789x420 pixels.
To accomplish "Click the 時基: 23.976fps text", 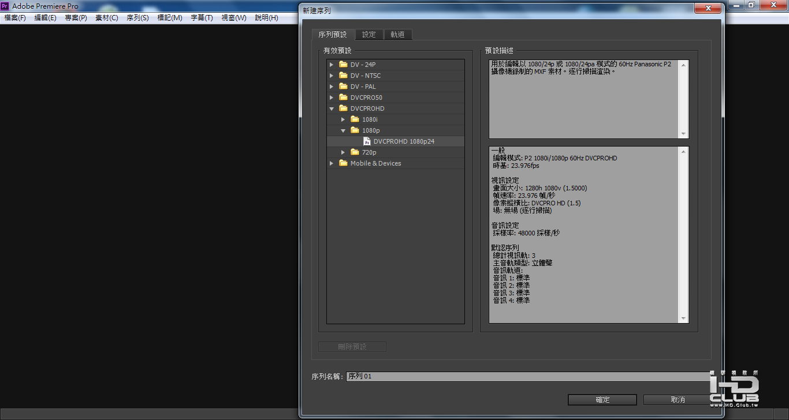I will tap(516, 166).
